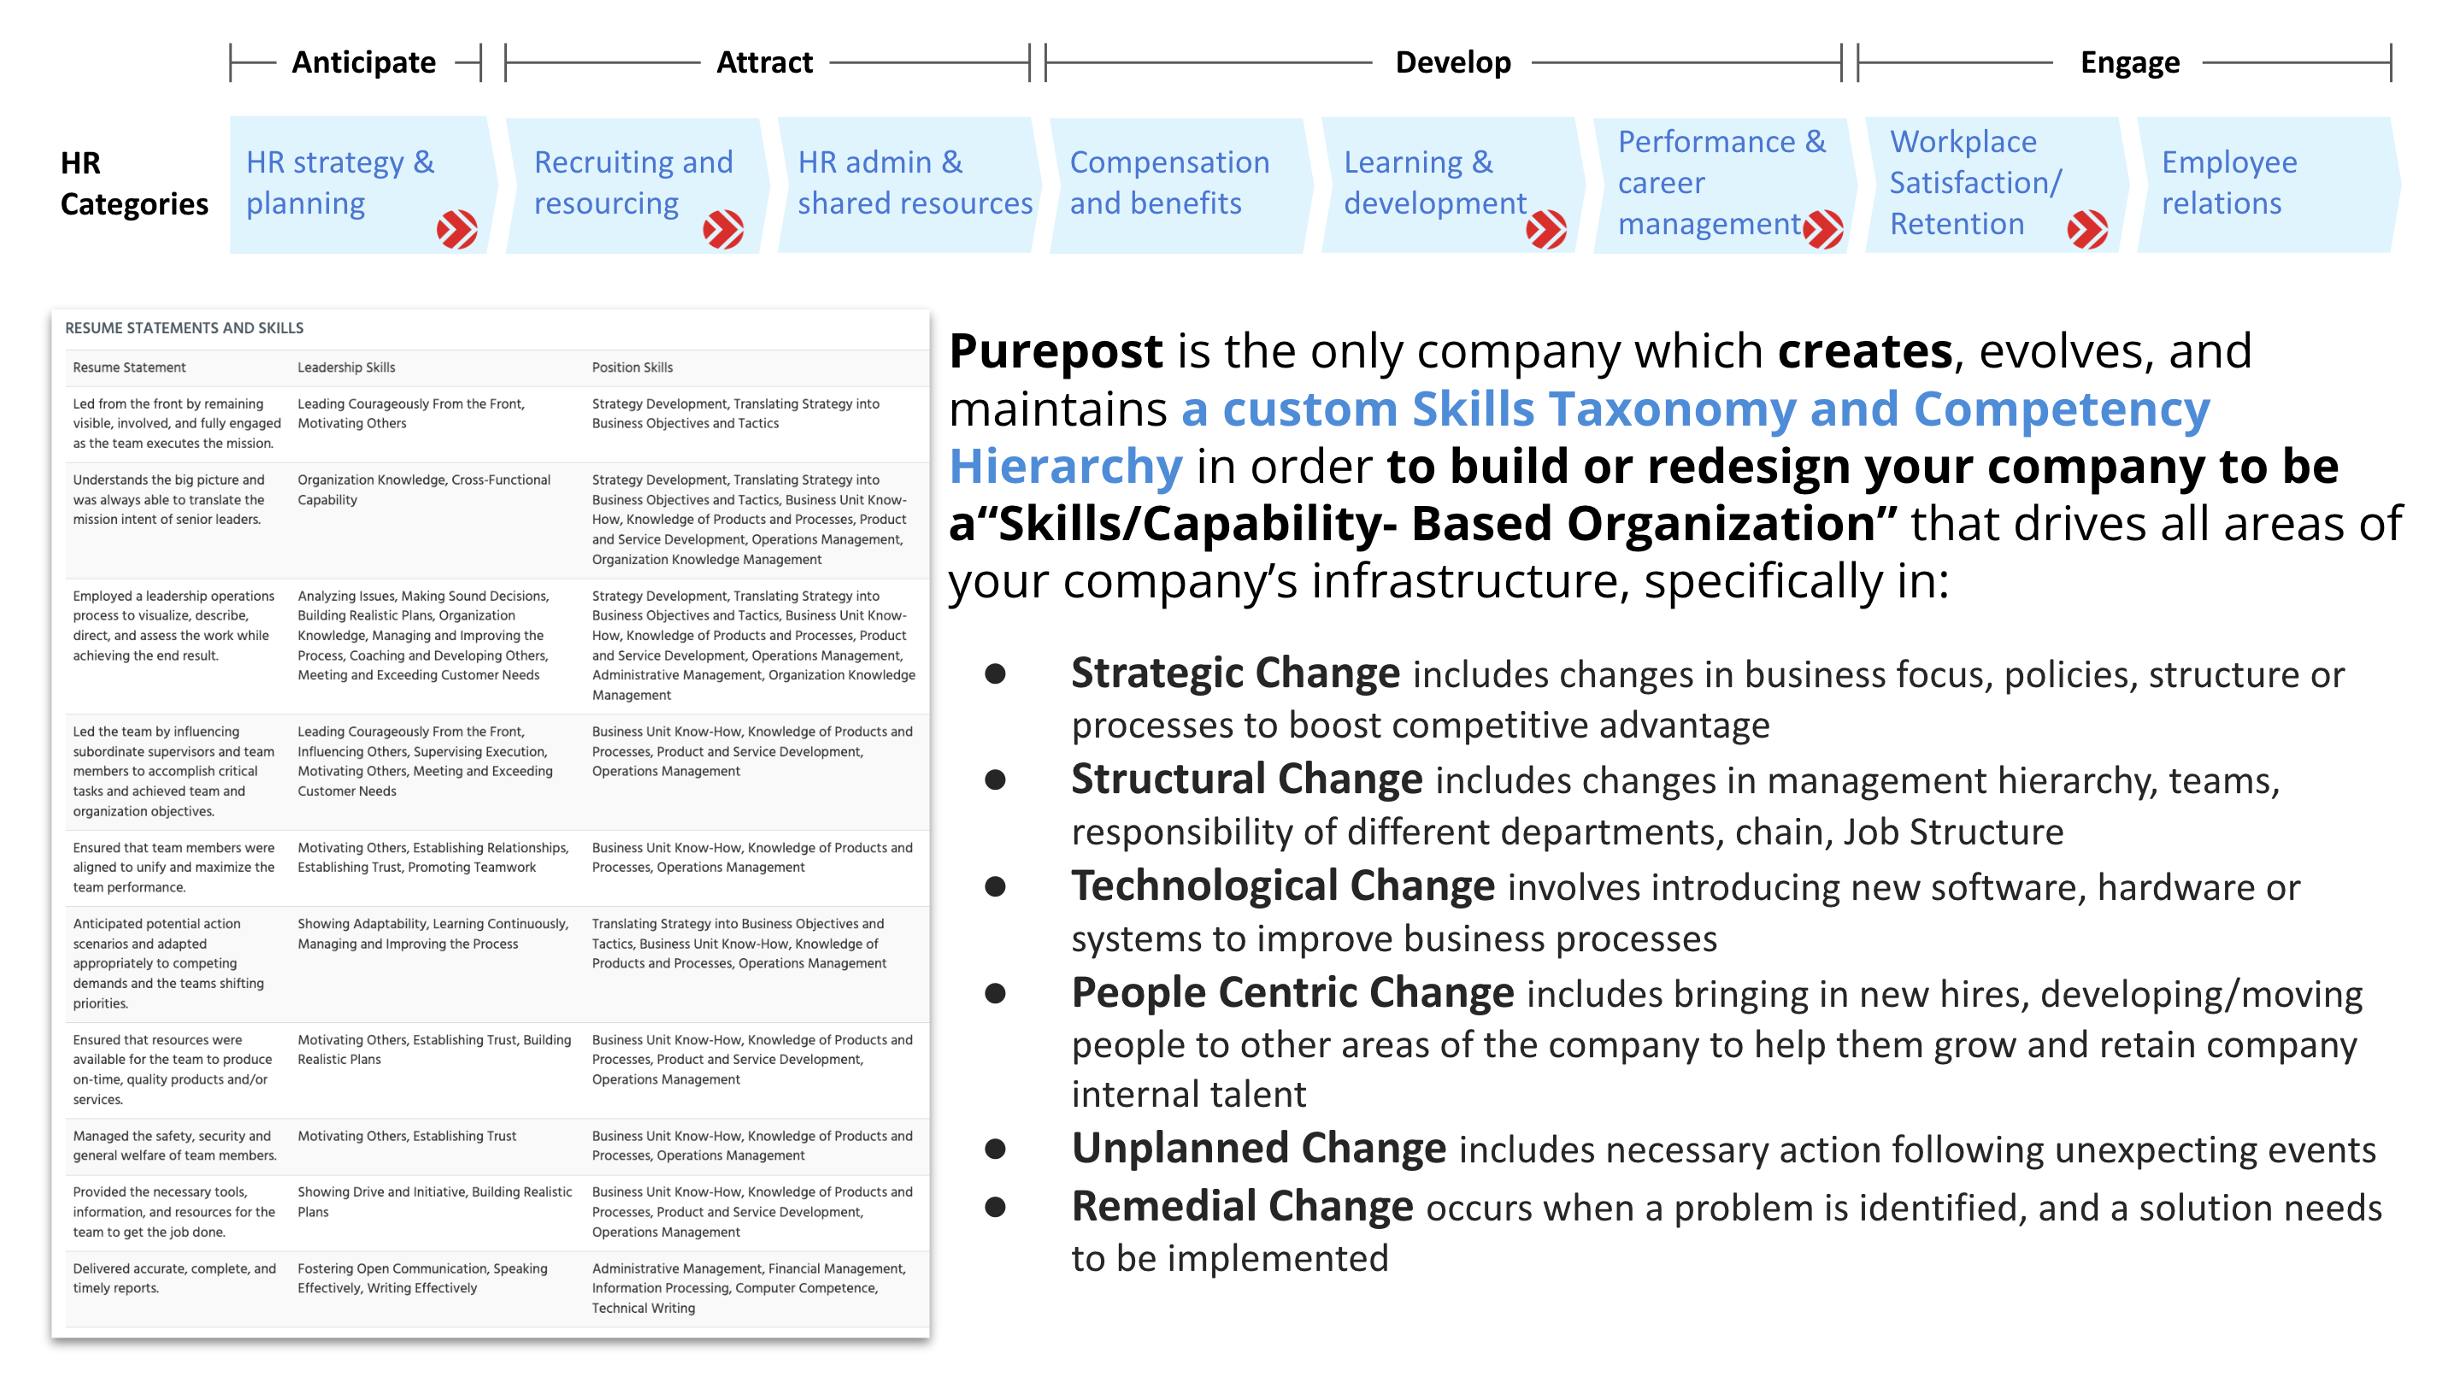The image size is (2460, 1382).
Task: Select the Employee relations category box
Action: pos(2268,185)
